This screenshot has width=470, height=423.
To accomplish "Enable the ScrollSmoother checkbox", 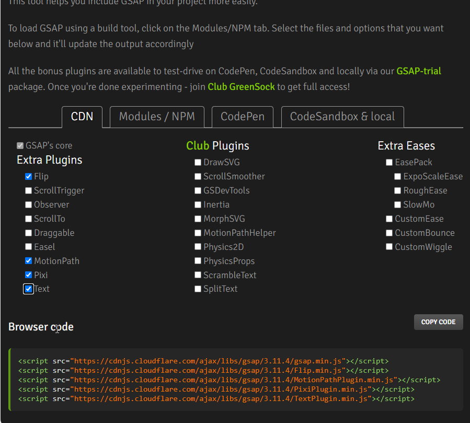I will click(198, 177).
